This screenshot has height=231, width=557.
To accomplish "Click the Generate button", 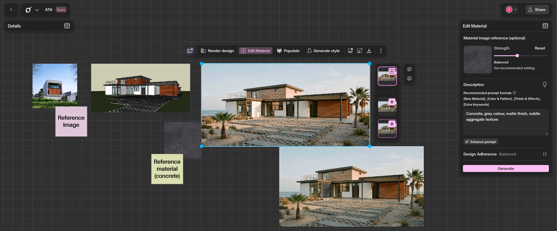I will (506, 168).
